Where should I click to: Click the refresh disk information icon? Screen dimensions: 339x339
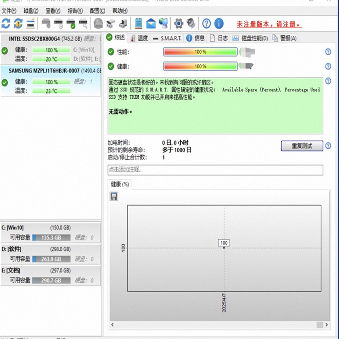click(x=6, y=23)
